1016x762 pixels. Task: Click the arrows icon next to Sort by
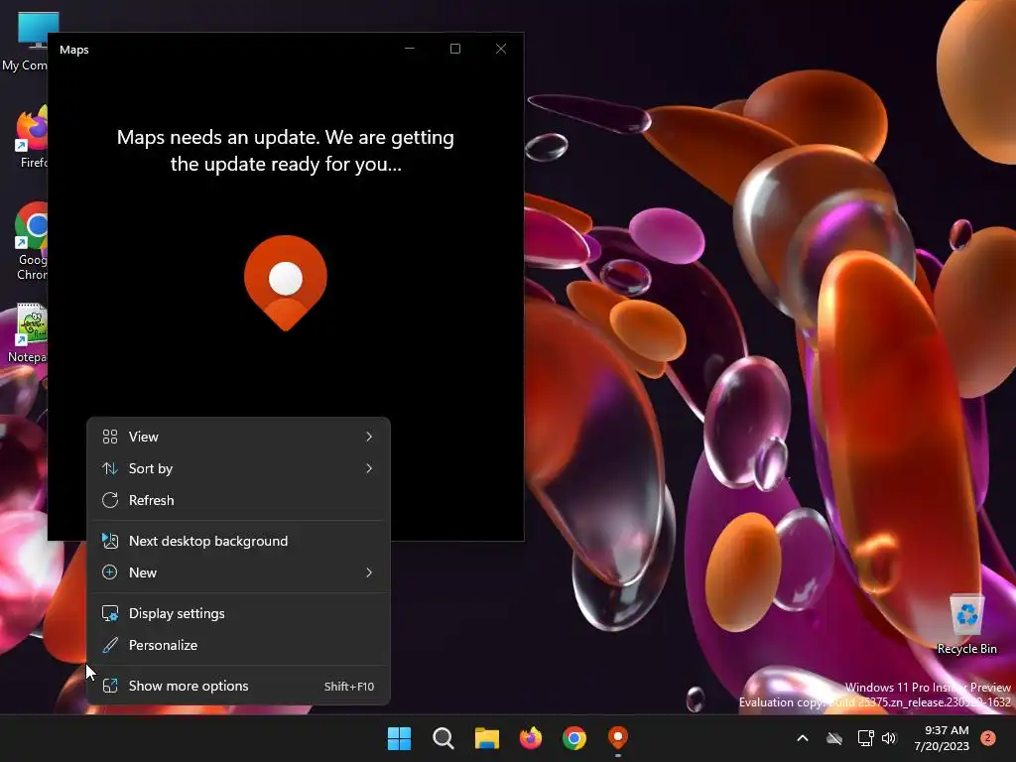110,468
